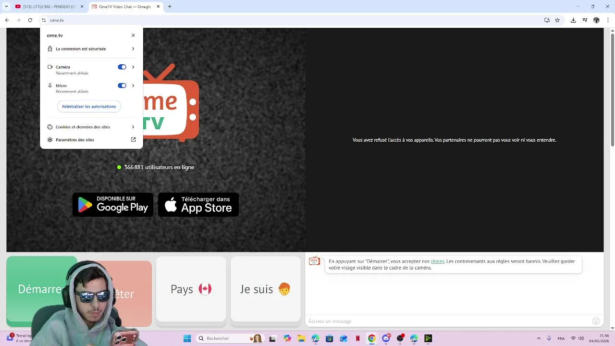Click the OmeTV avatar icon in chat

[x=315, y=261]
